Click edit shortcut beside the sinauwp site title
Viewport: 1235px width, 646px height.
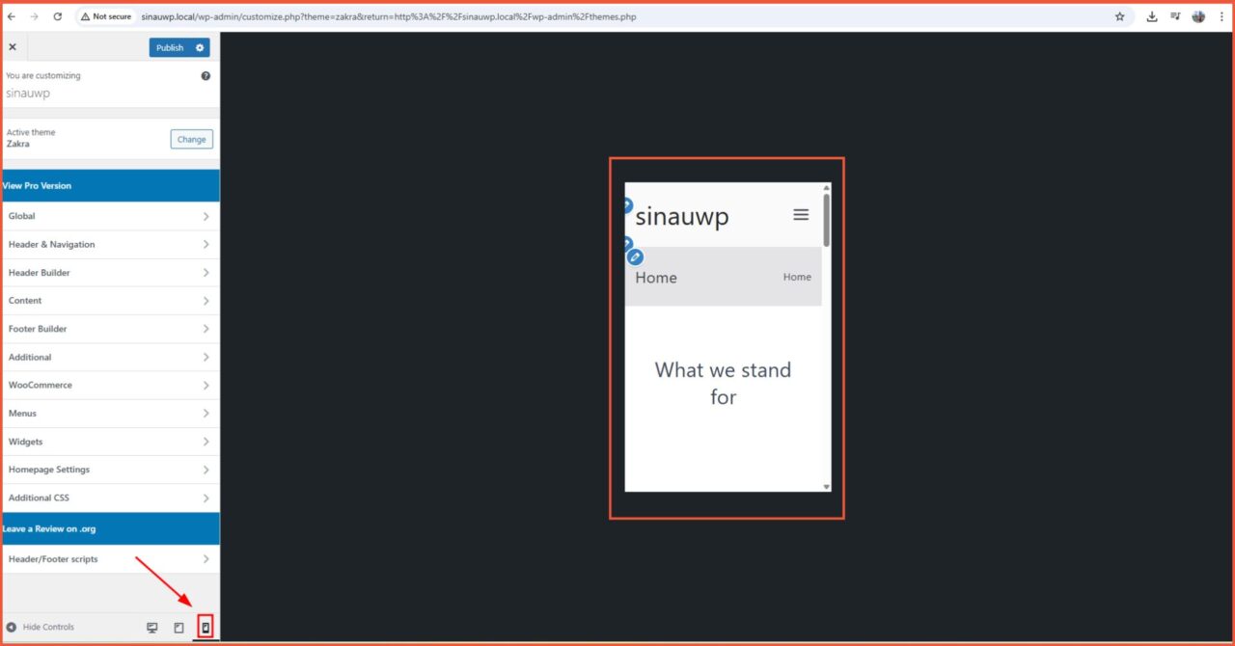[627, 205]
